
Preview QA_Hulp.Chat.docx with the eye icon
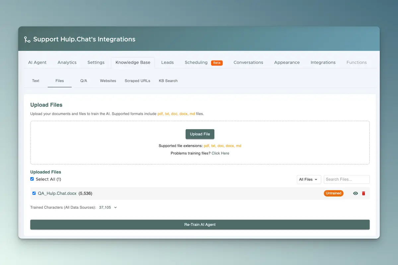[356, 193]
